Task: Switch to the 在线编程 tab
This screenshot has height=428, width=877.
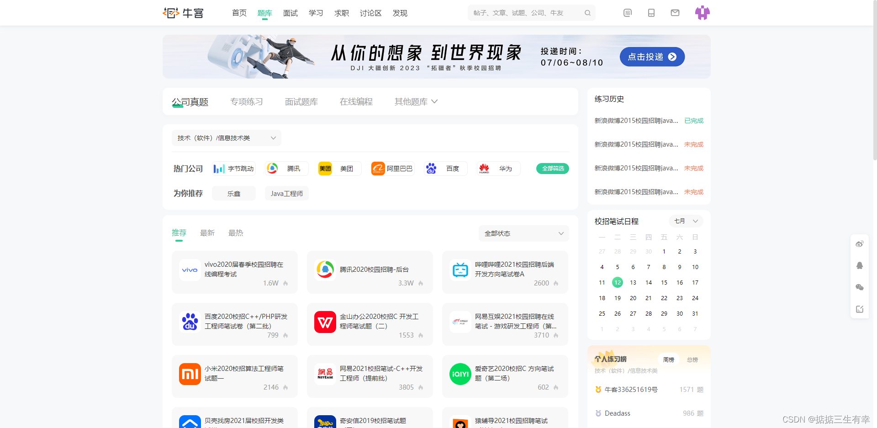Action: 356,102
